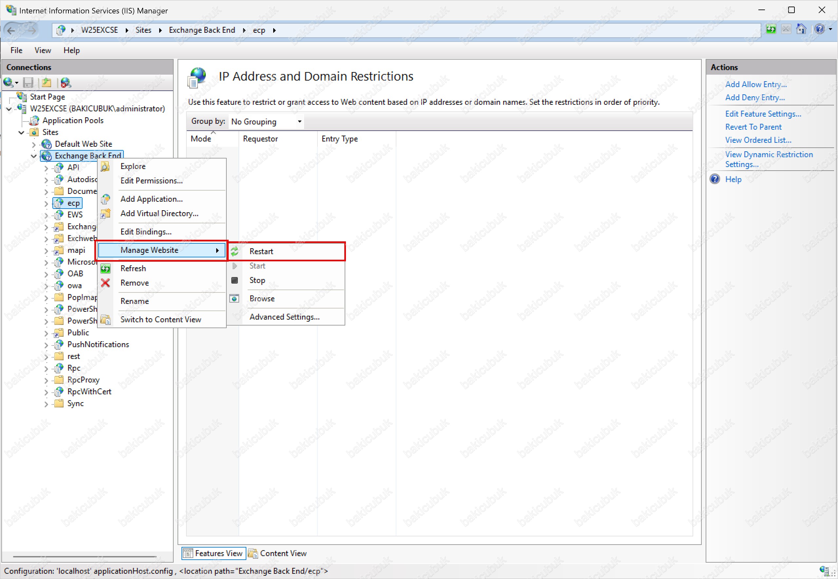Click the Save icon in Connections toolbar
Viewport: 838px width, 579px height.
click(x=28, y=83)
